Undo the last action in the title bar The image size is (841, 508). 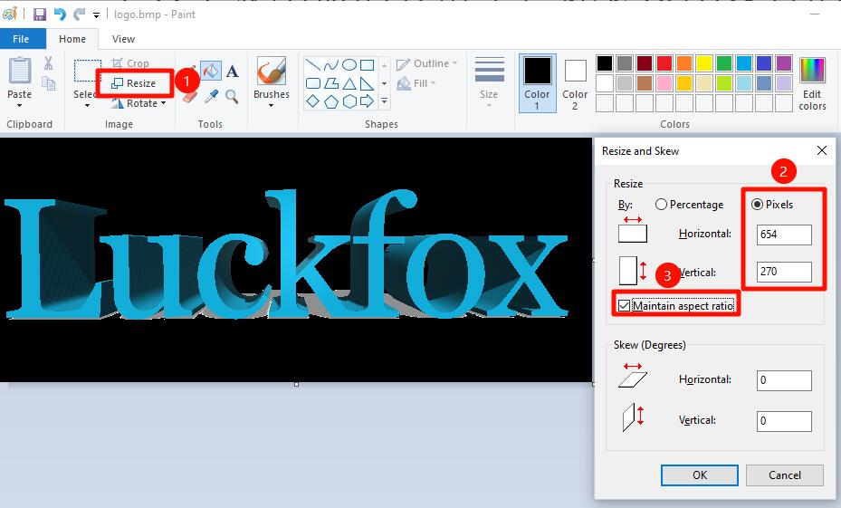60,14
